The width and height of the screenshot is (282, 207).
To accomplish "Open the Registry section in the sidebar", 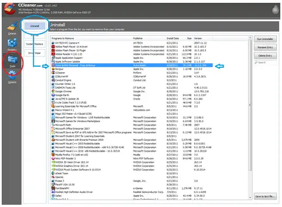I will (x=12, y=45).
